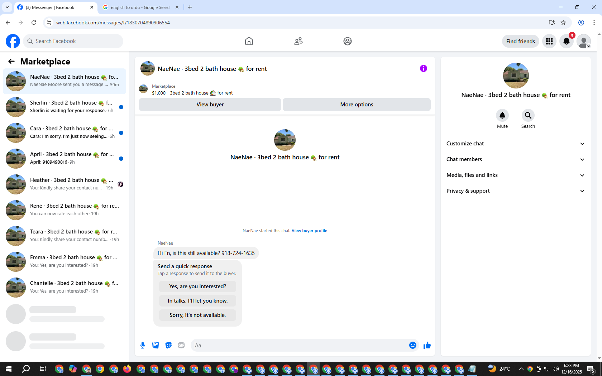Open the emoji picker in the message box

pos(413,345)
